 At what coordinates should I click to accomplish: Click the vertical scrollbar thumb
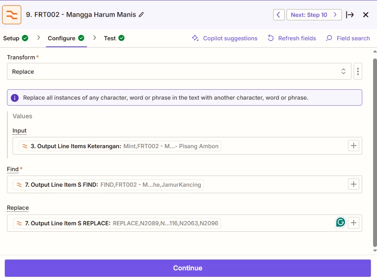(x=375, y=152)
